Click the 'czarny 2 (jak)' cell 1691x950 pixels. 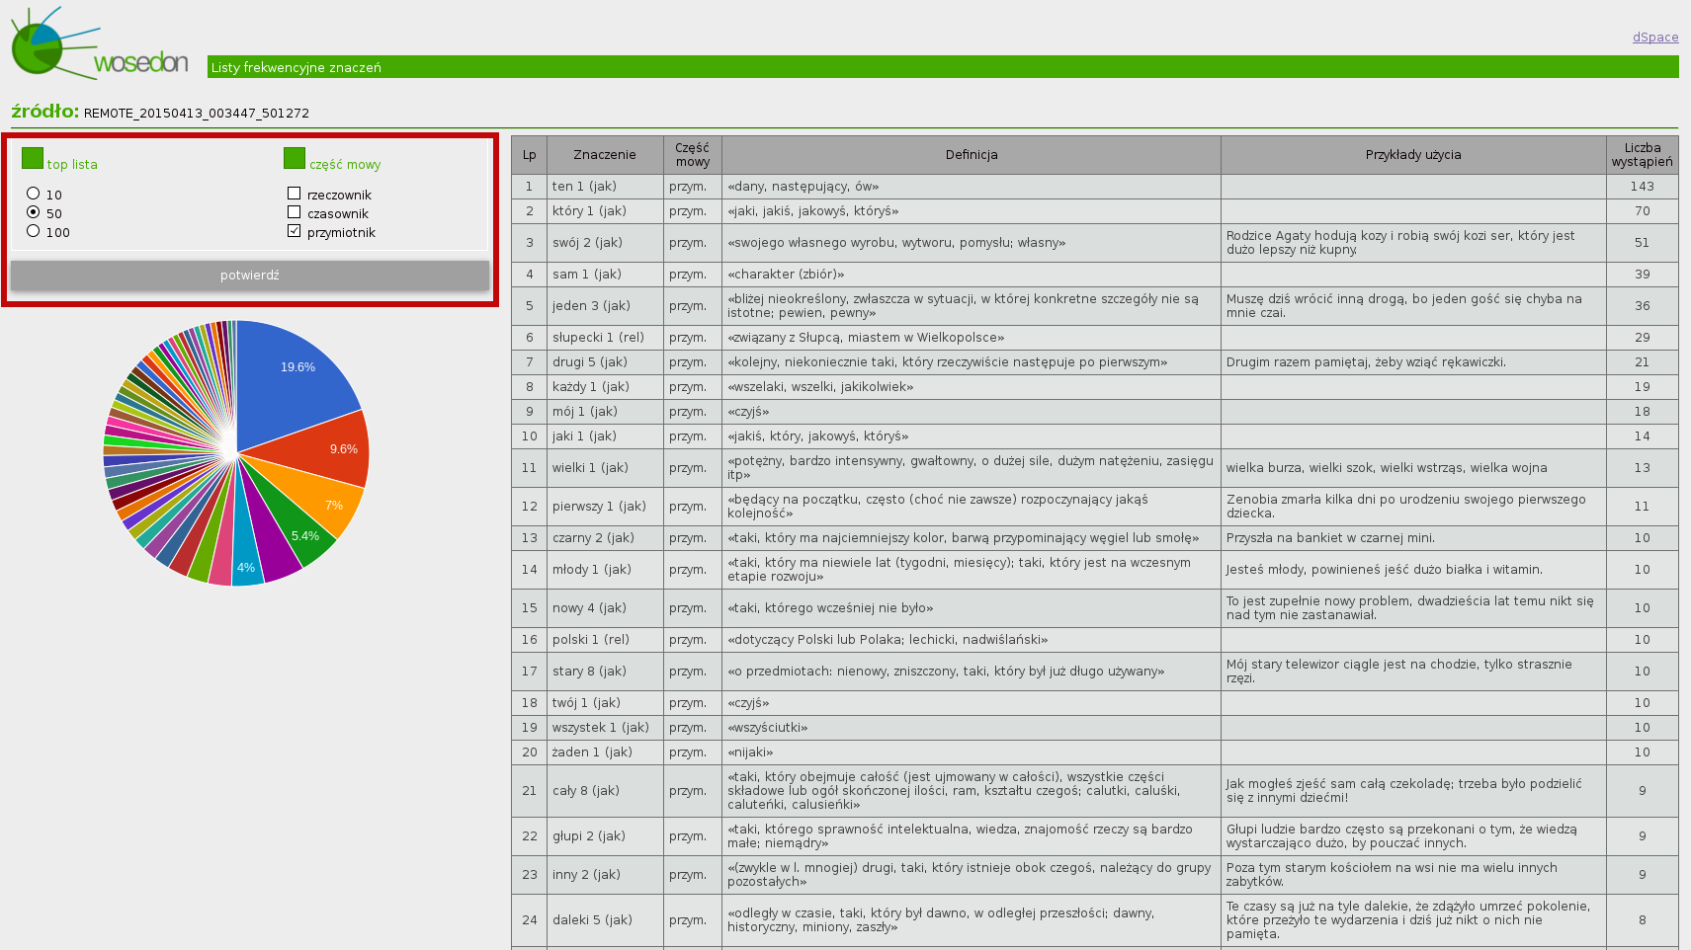tap(605, 538)
